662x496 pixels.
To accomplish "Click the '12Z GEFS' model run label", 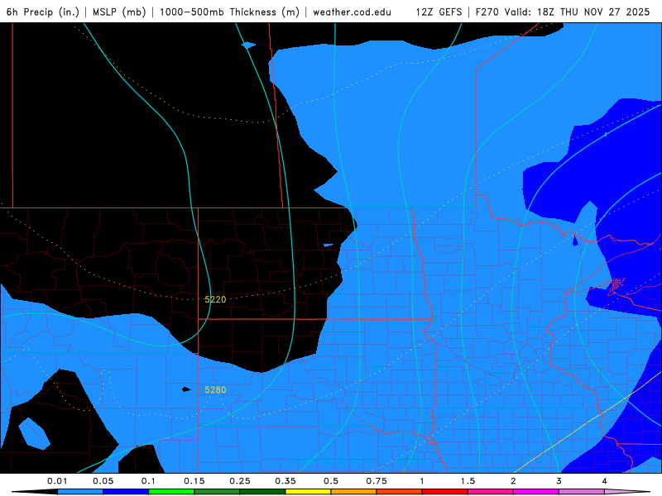I will [439, 12].
